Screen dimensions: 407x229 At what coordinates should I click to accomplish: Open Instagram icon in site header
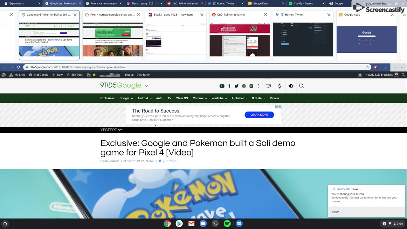tap(244, 86)
